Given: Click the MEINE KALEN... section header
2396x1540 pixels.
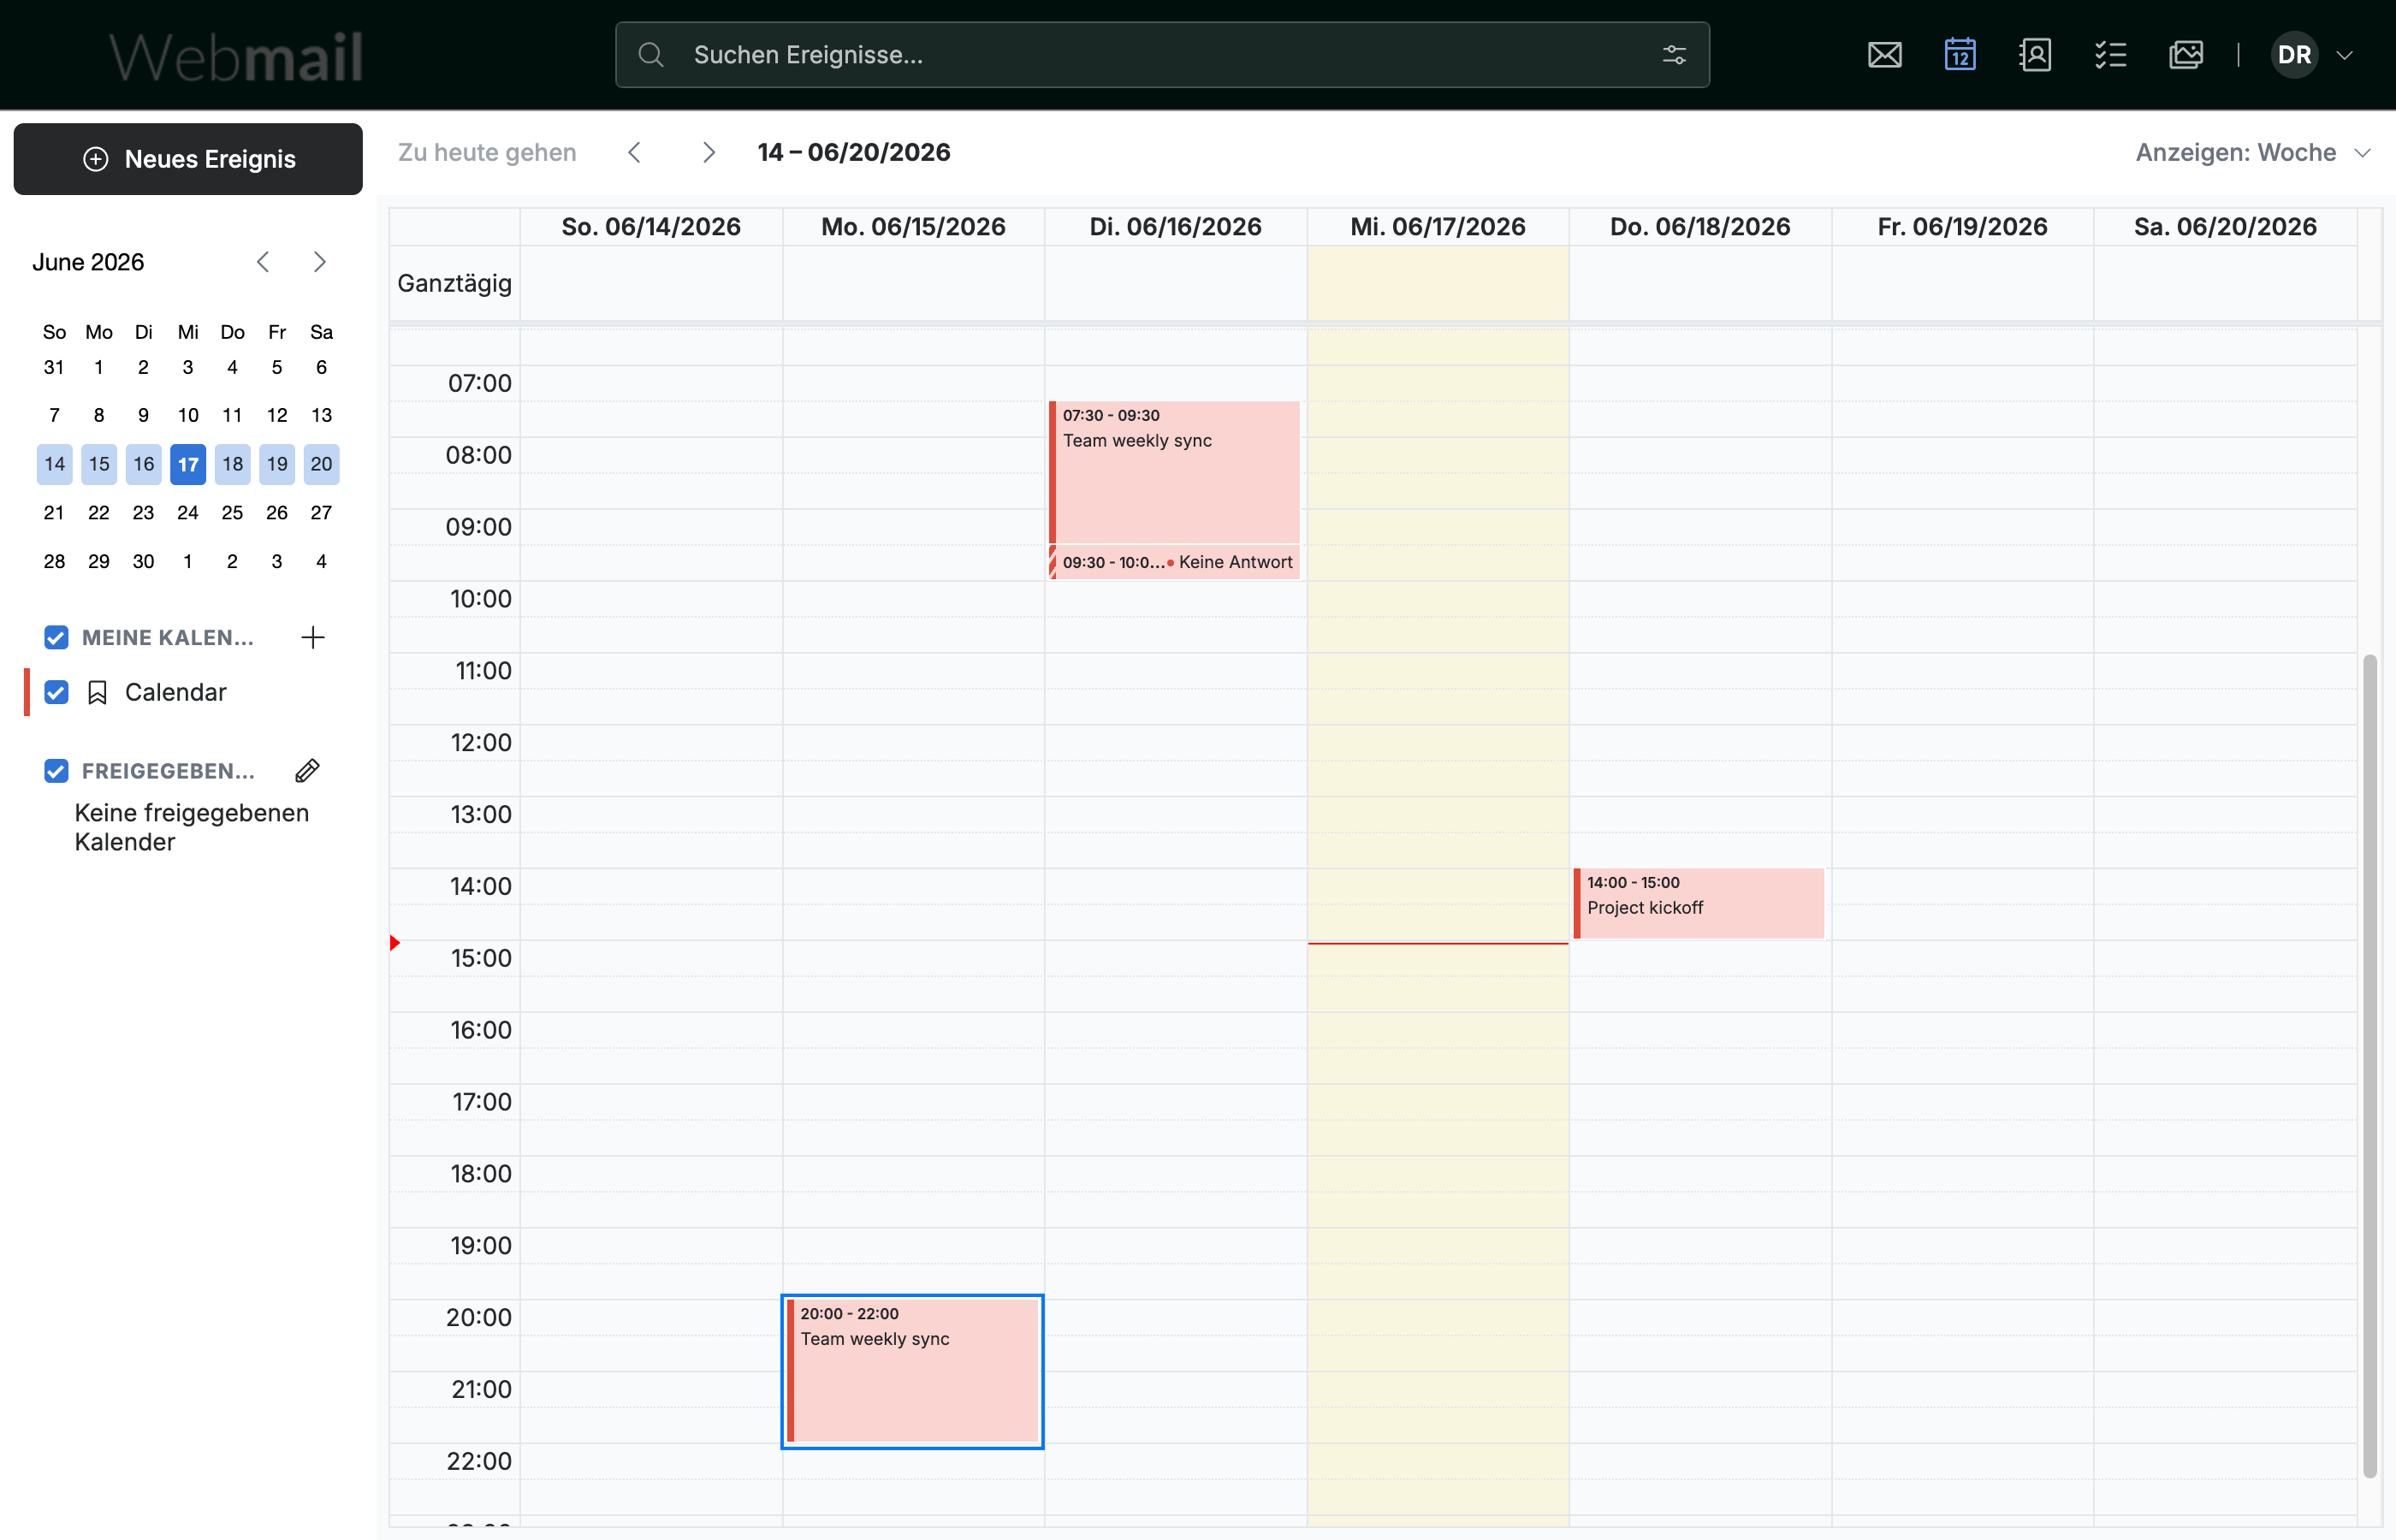Looking at the screenshot, I should (167, 637).
